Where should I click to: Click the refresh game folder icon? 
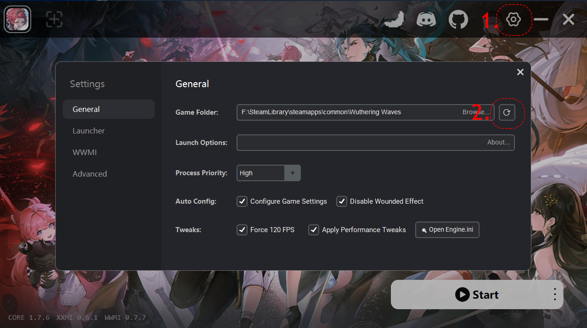click(x=507, y=112)
